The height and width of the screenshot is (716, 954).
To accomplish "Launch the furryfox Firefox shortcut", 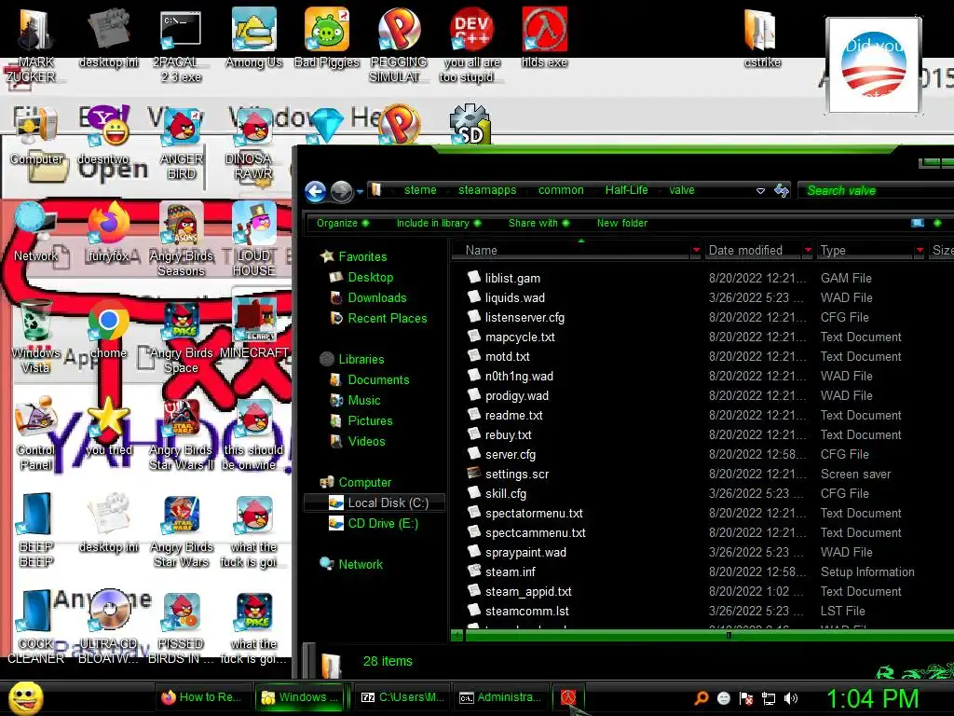I will [109, 231].
